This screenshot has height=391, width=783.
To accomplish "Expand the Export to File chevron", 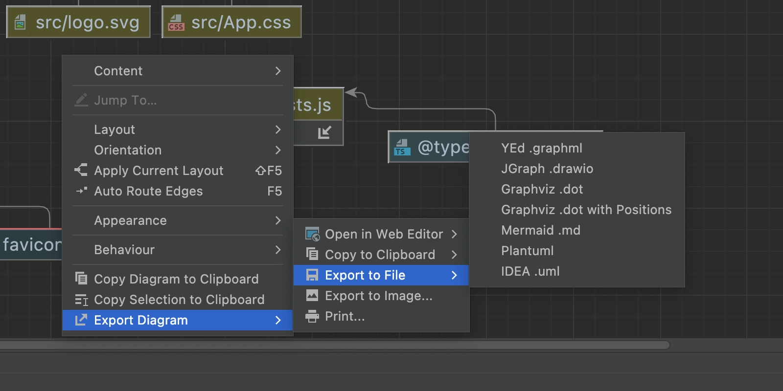I will click(x=454, y=275).
